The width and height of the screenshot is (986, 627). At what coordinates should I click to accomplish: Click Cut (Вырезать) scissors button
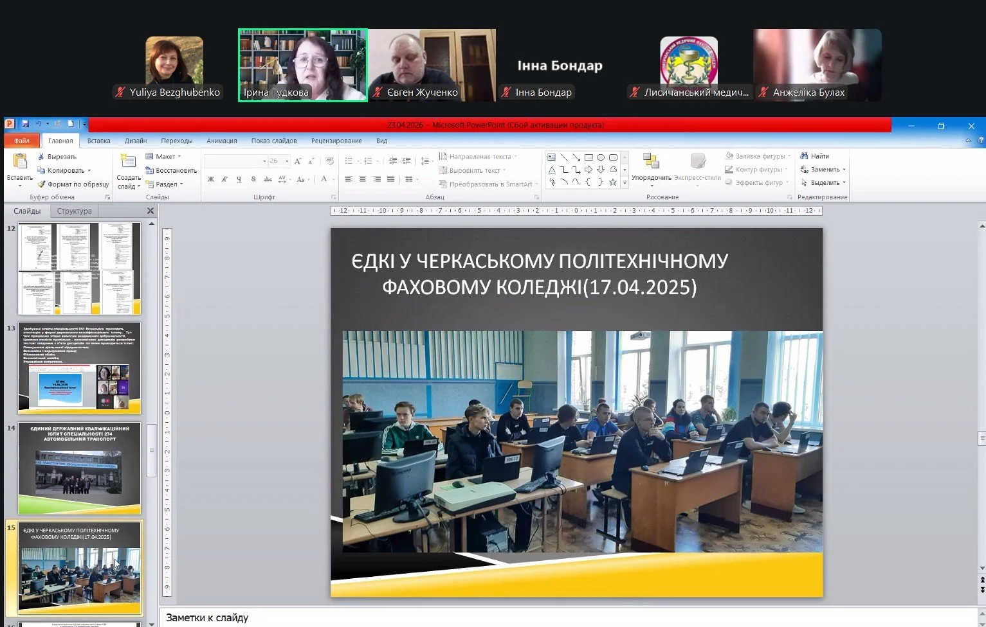click(x=57, y=157)
